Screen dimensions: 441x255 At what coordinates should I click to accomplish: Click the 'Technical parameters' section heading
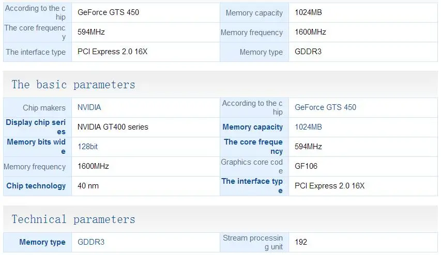(73, 219)
